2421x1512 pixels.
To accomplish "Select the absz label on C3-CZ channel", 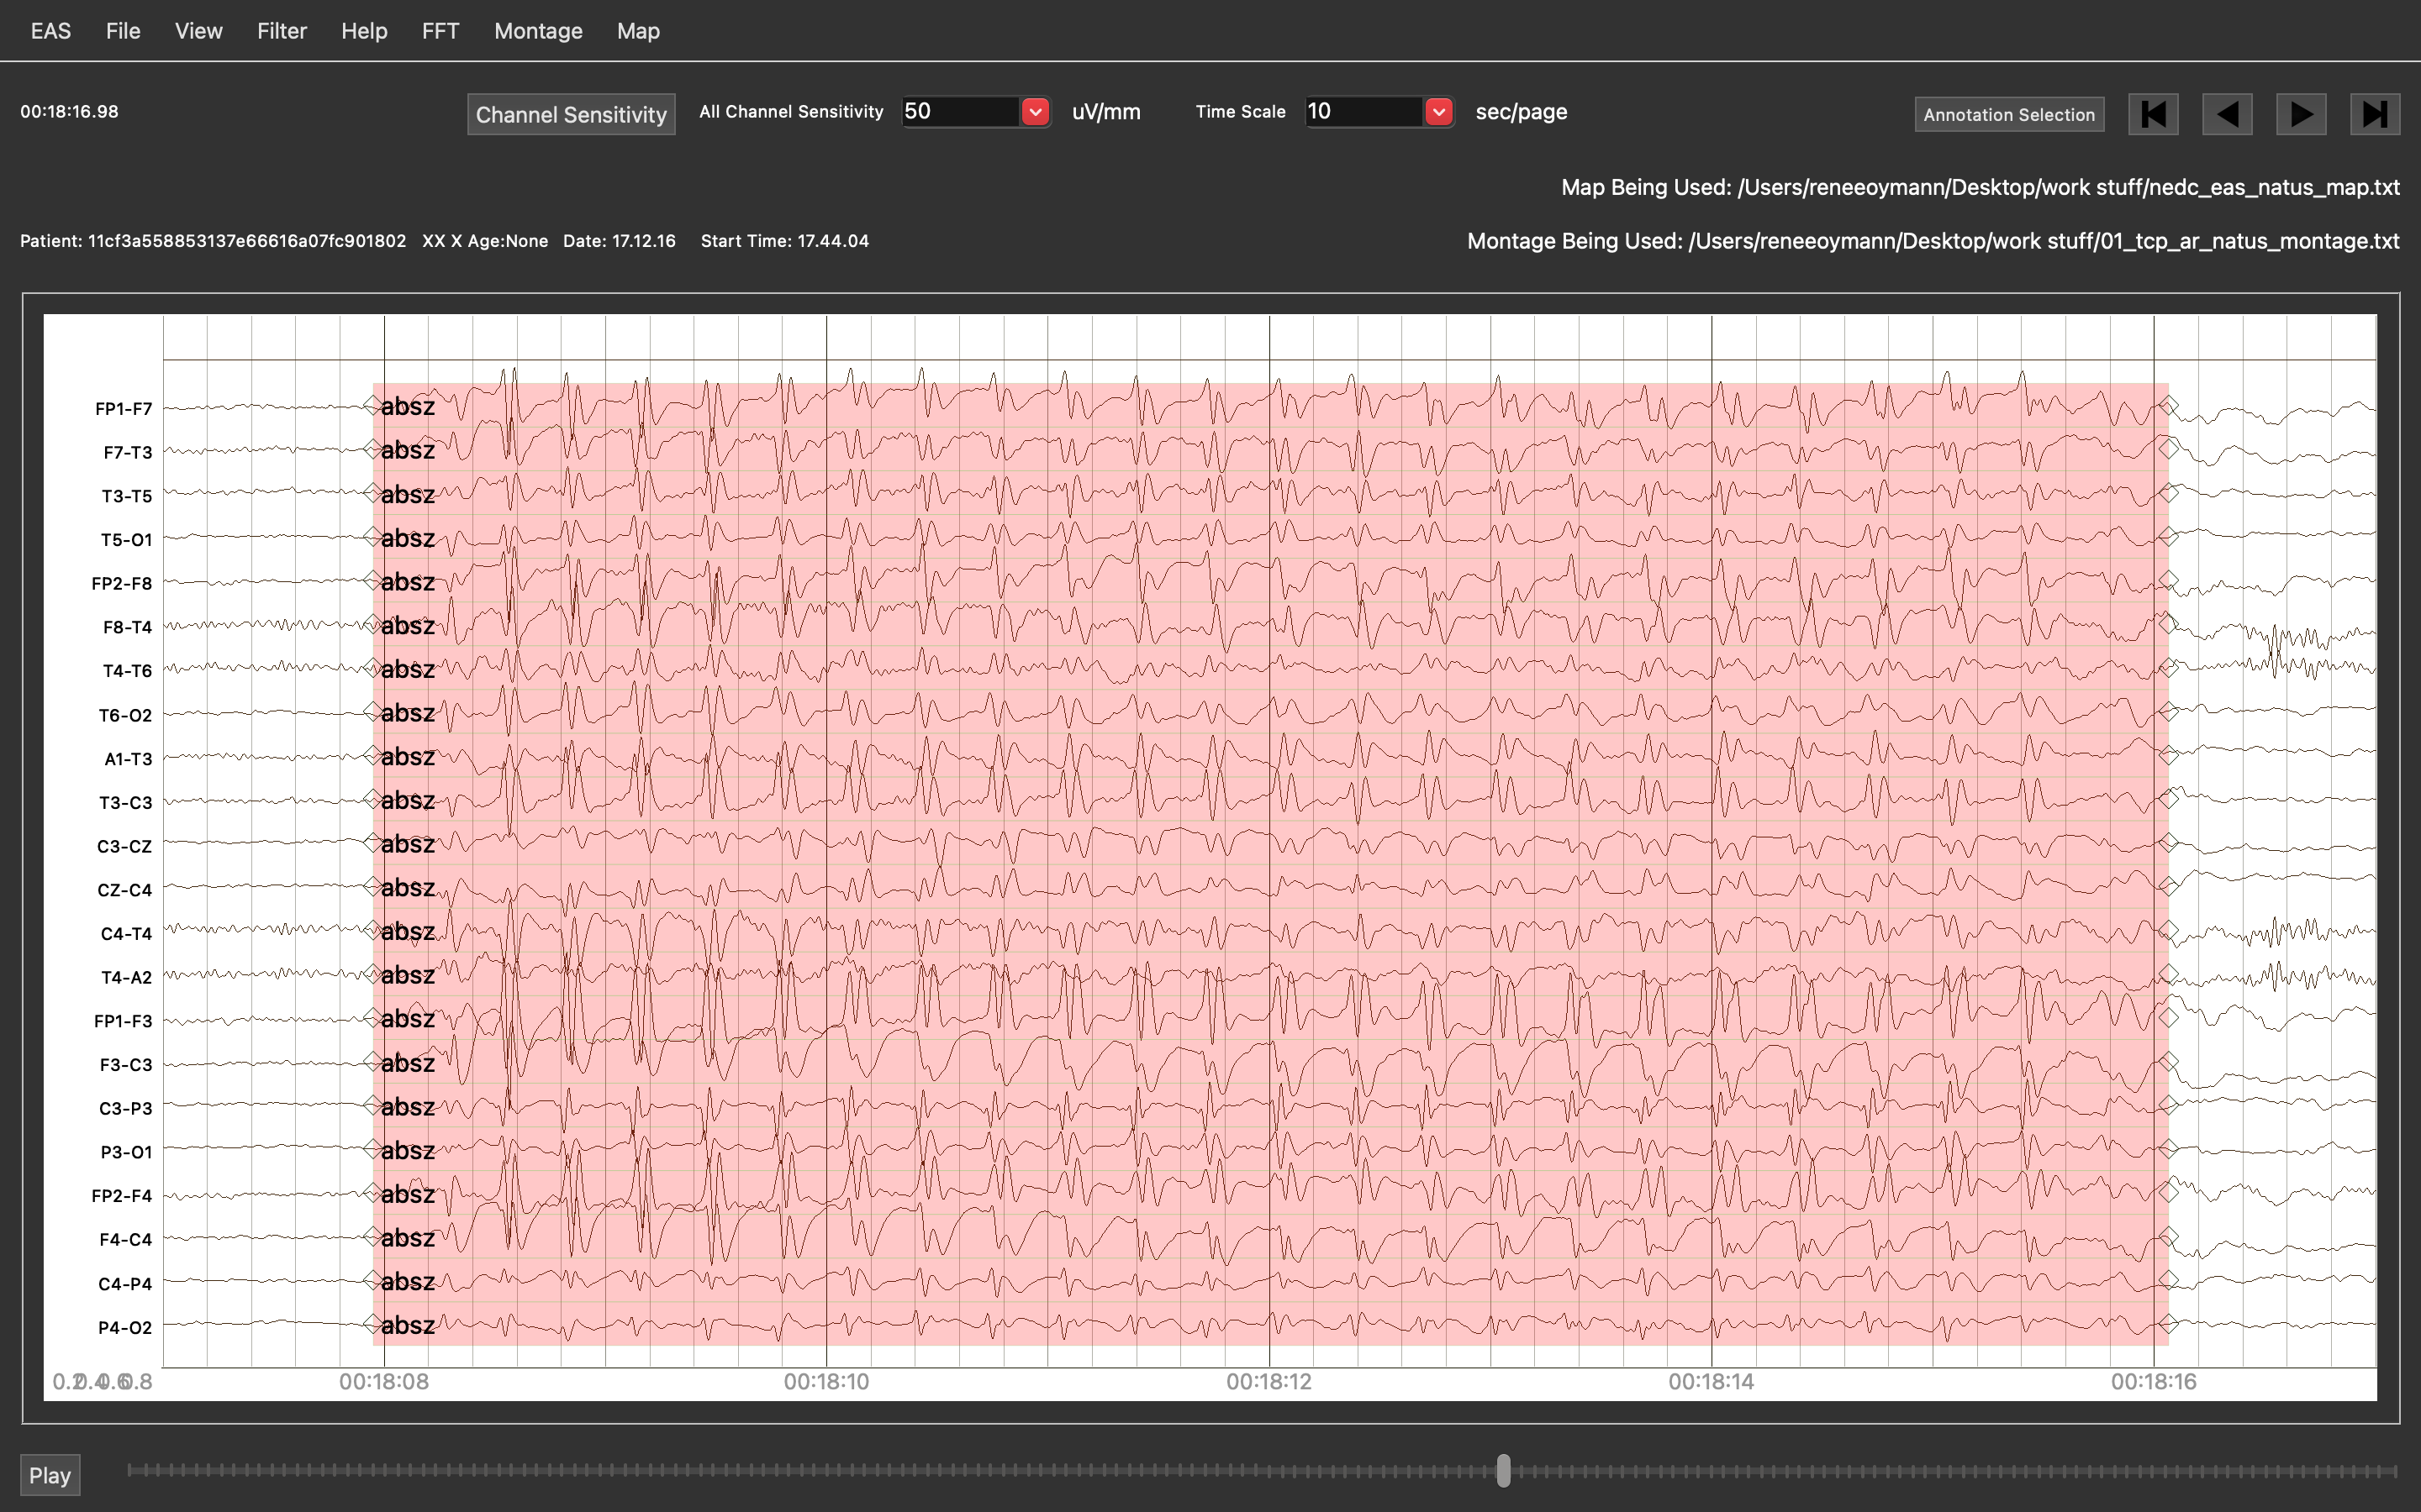I will (x=409, y=844).
